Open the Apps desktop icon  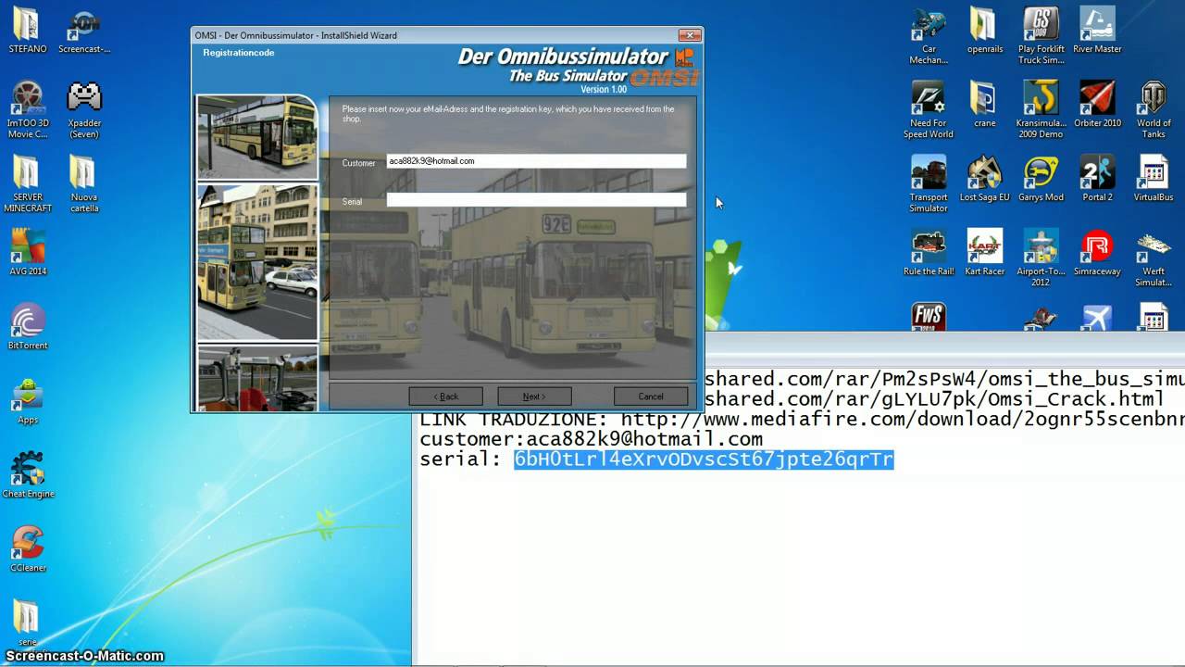click(28, 400)
